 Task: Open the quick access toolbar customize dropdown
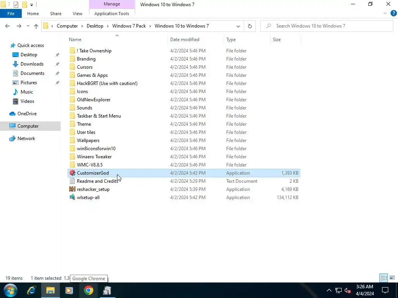(31, 5)
